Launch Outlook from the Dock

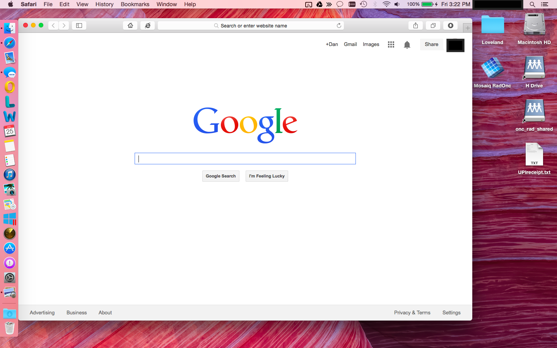tap(10, 87)
